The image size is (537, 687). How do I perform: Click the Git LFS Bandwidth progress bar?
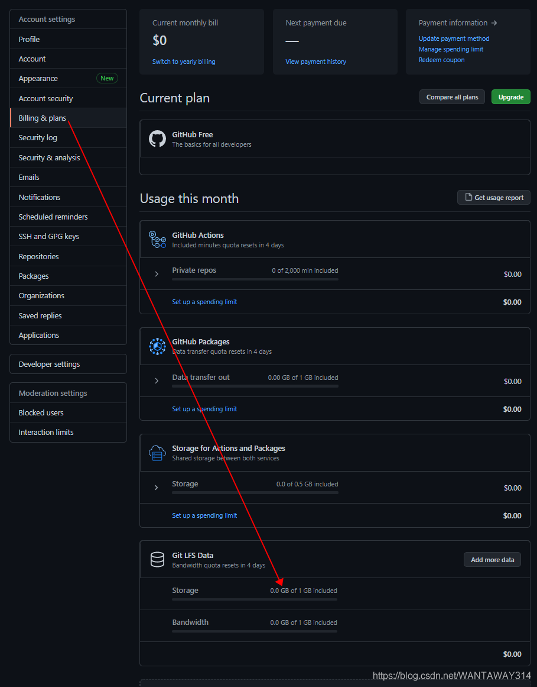[x=255, y=631]
